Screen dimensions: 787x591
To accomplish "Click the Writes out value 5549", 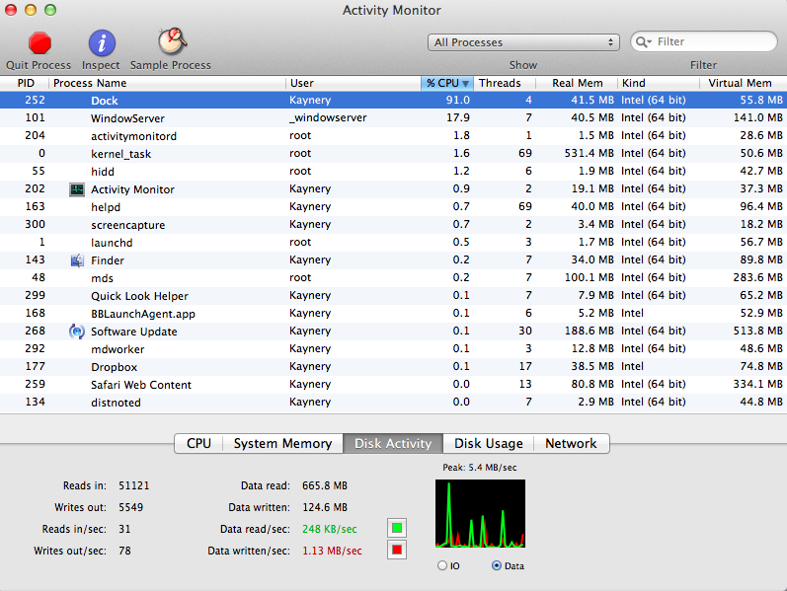I will [x=130, y=507].
